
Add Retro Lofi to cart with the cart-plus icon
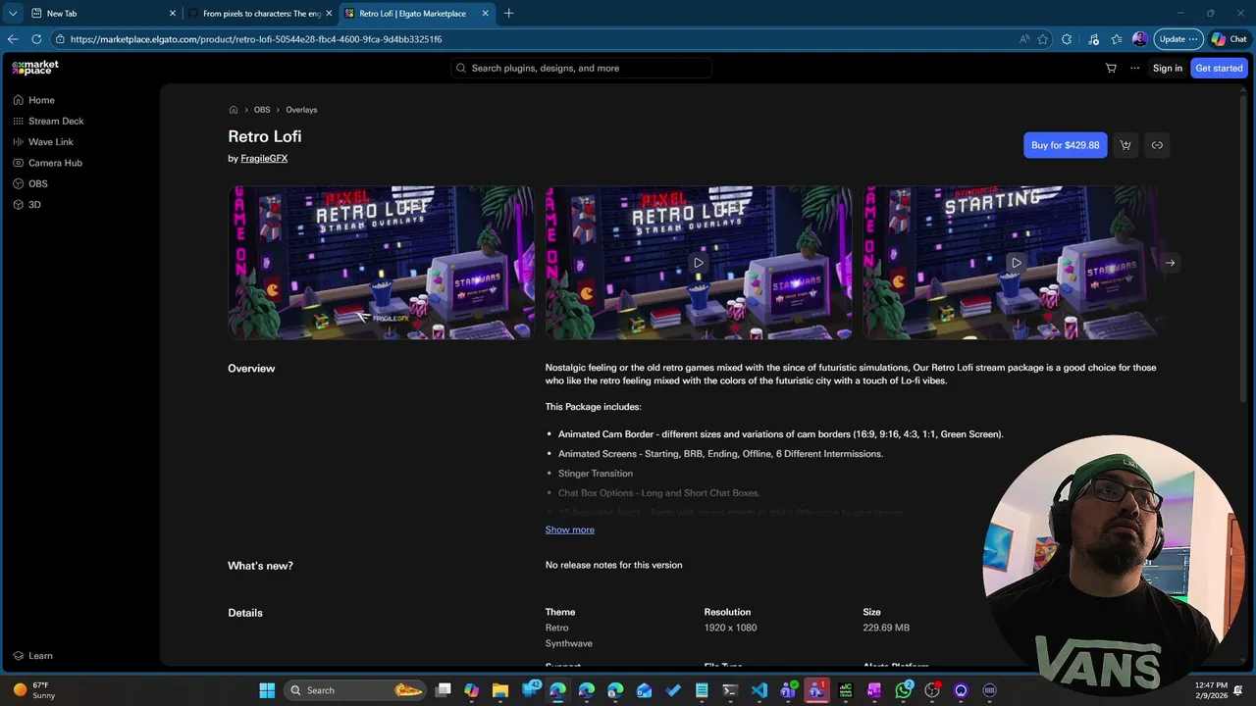tap(1125, 145)
